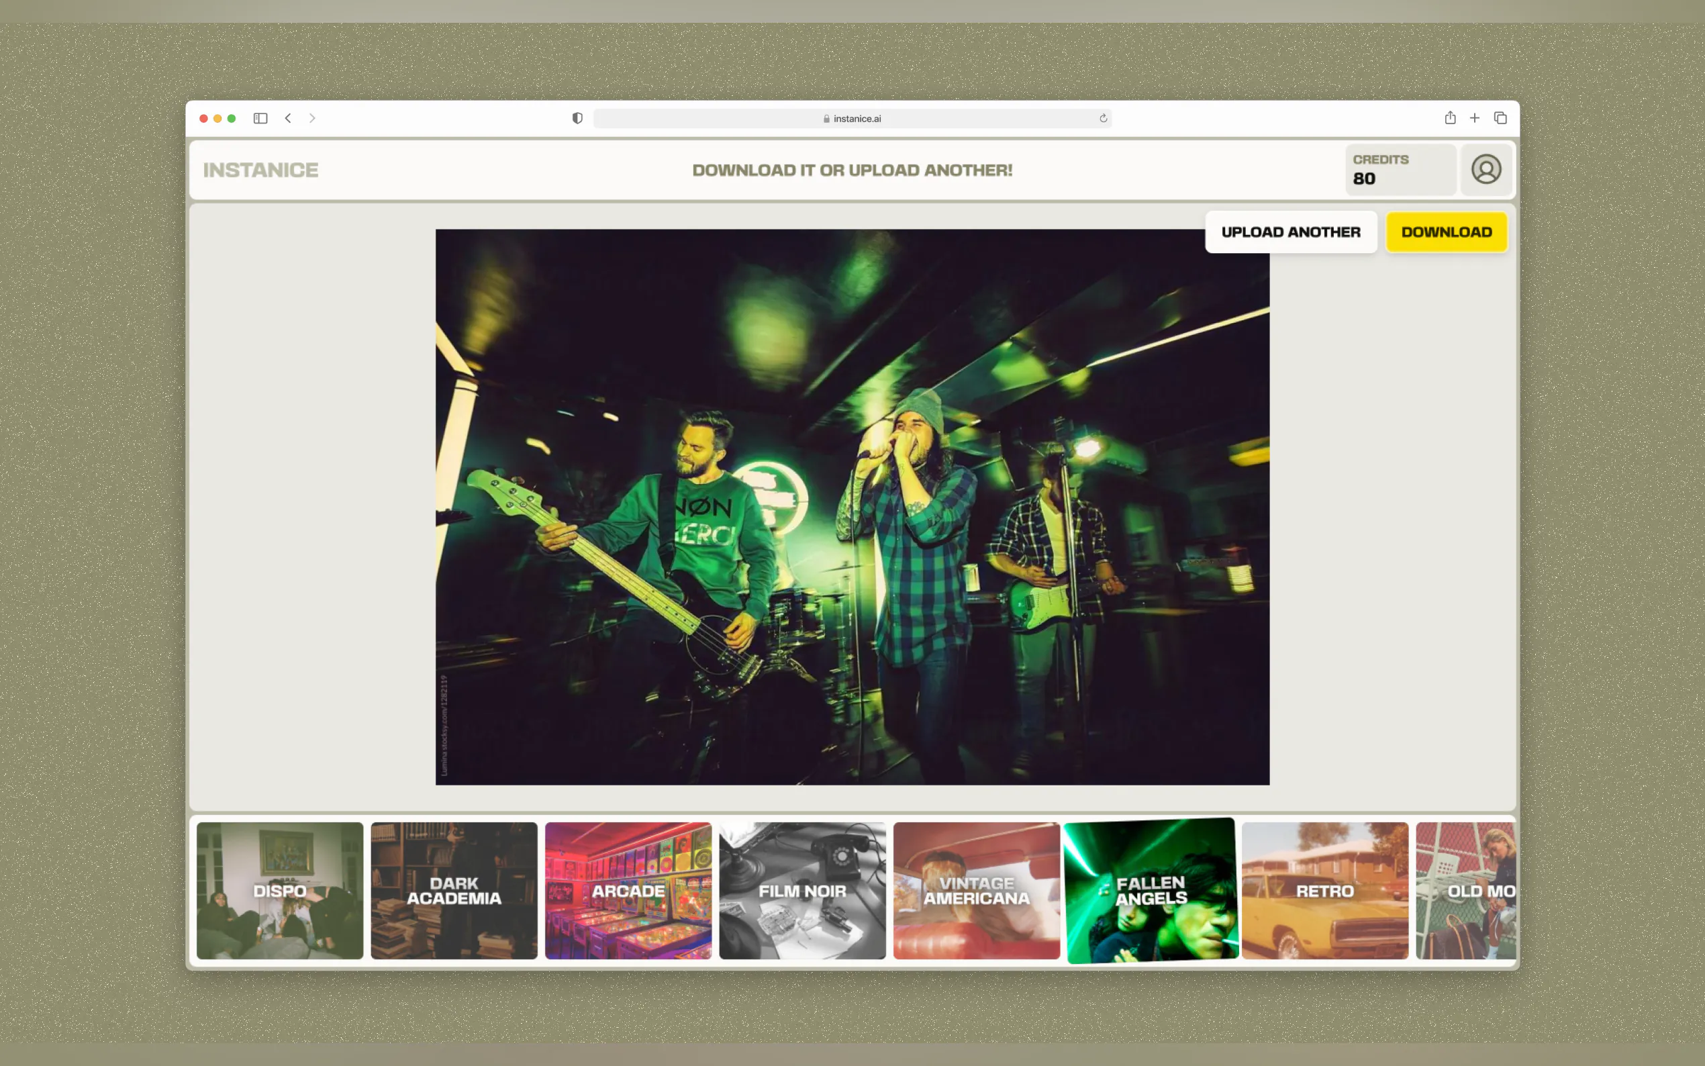Screen dimensions: 1705x1066
Task: Apply the Dark Academia filter
Action: click(x=454, y=890)
